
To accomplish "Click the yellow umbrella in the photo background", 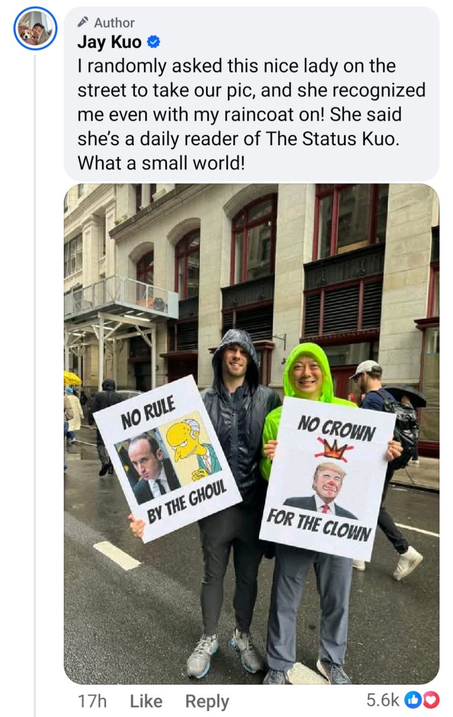I will (72, 378).
